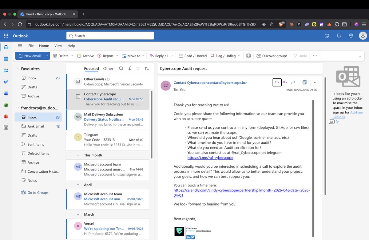Expand the Delete dropdown arrow
Screen dimensions: 369x240
72,56
